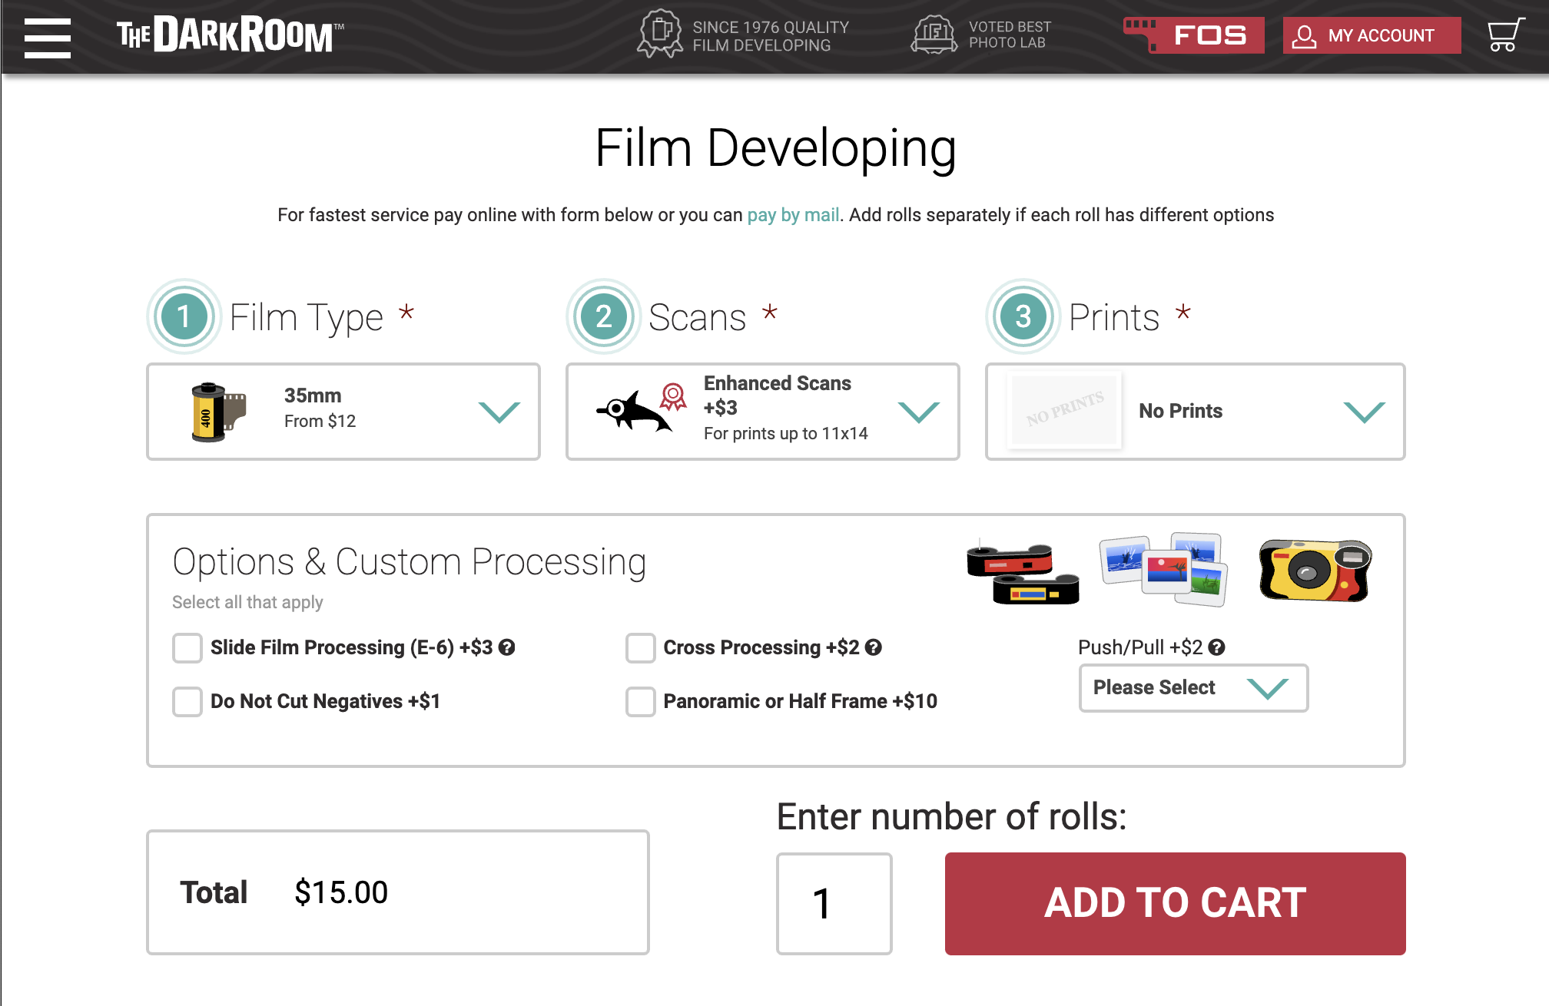
Task: Click the Push/Pull help question icon
Action: click(1216, 647)
